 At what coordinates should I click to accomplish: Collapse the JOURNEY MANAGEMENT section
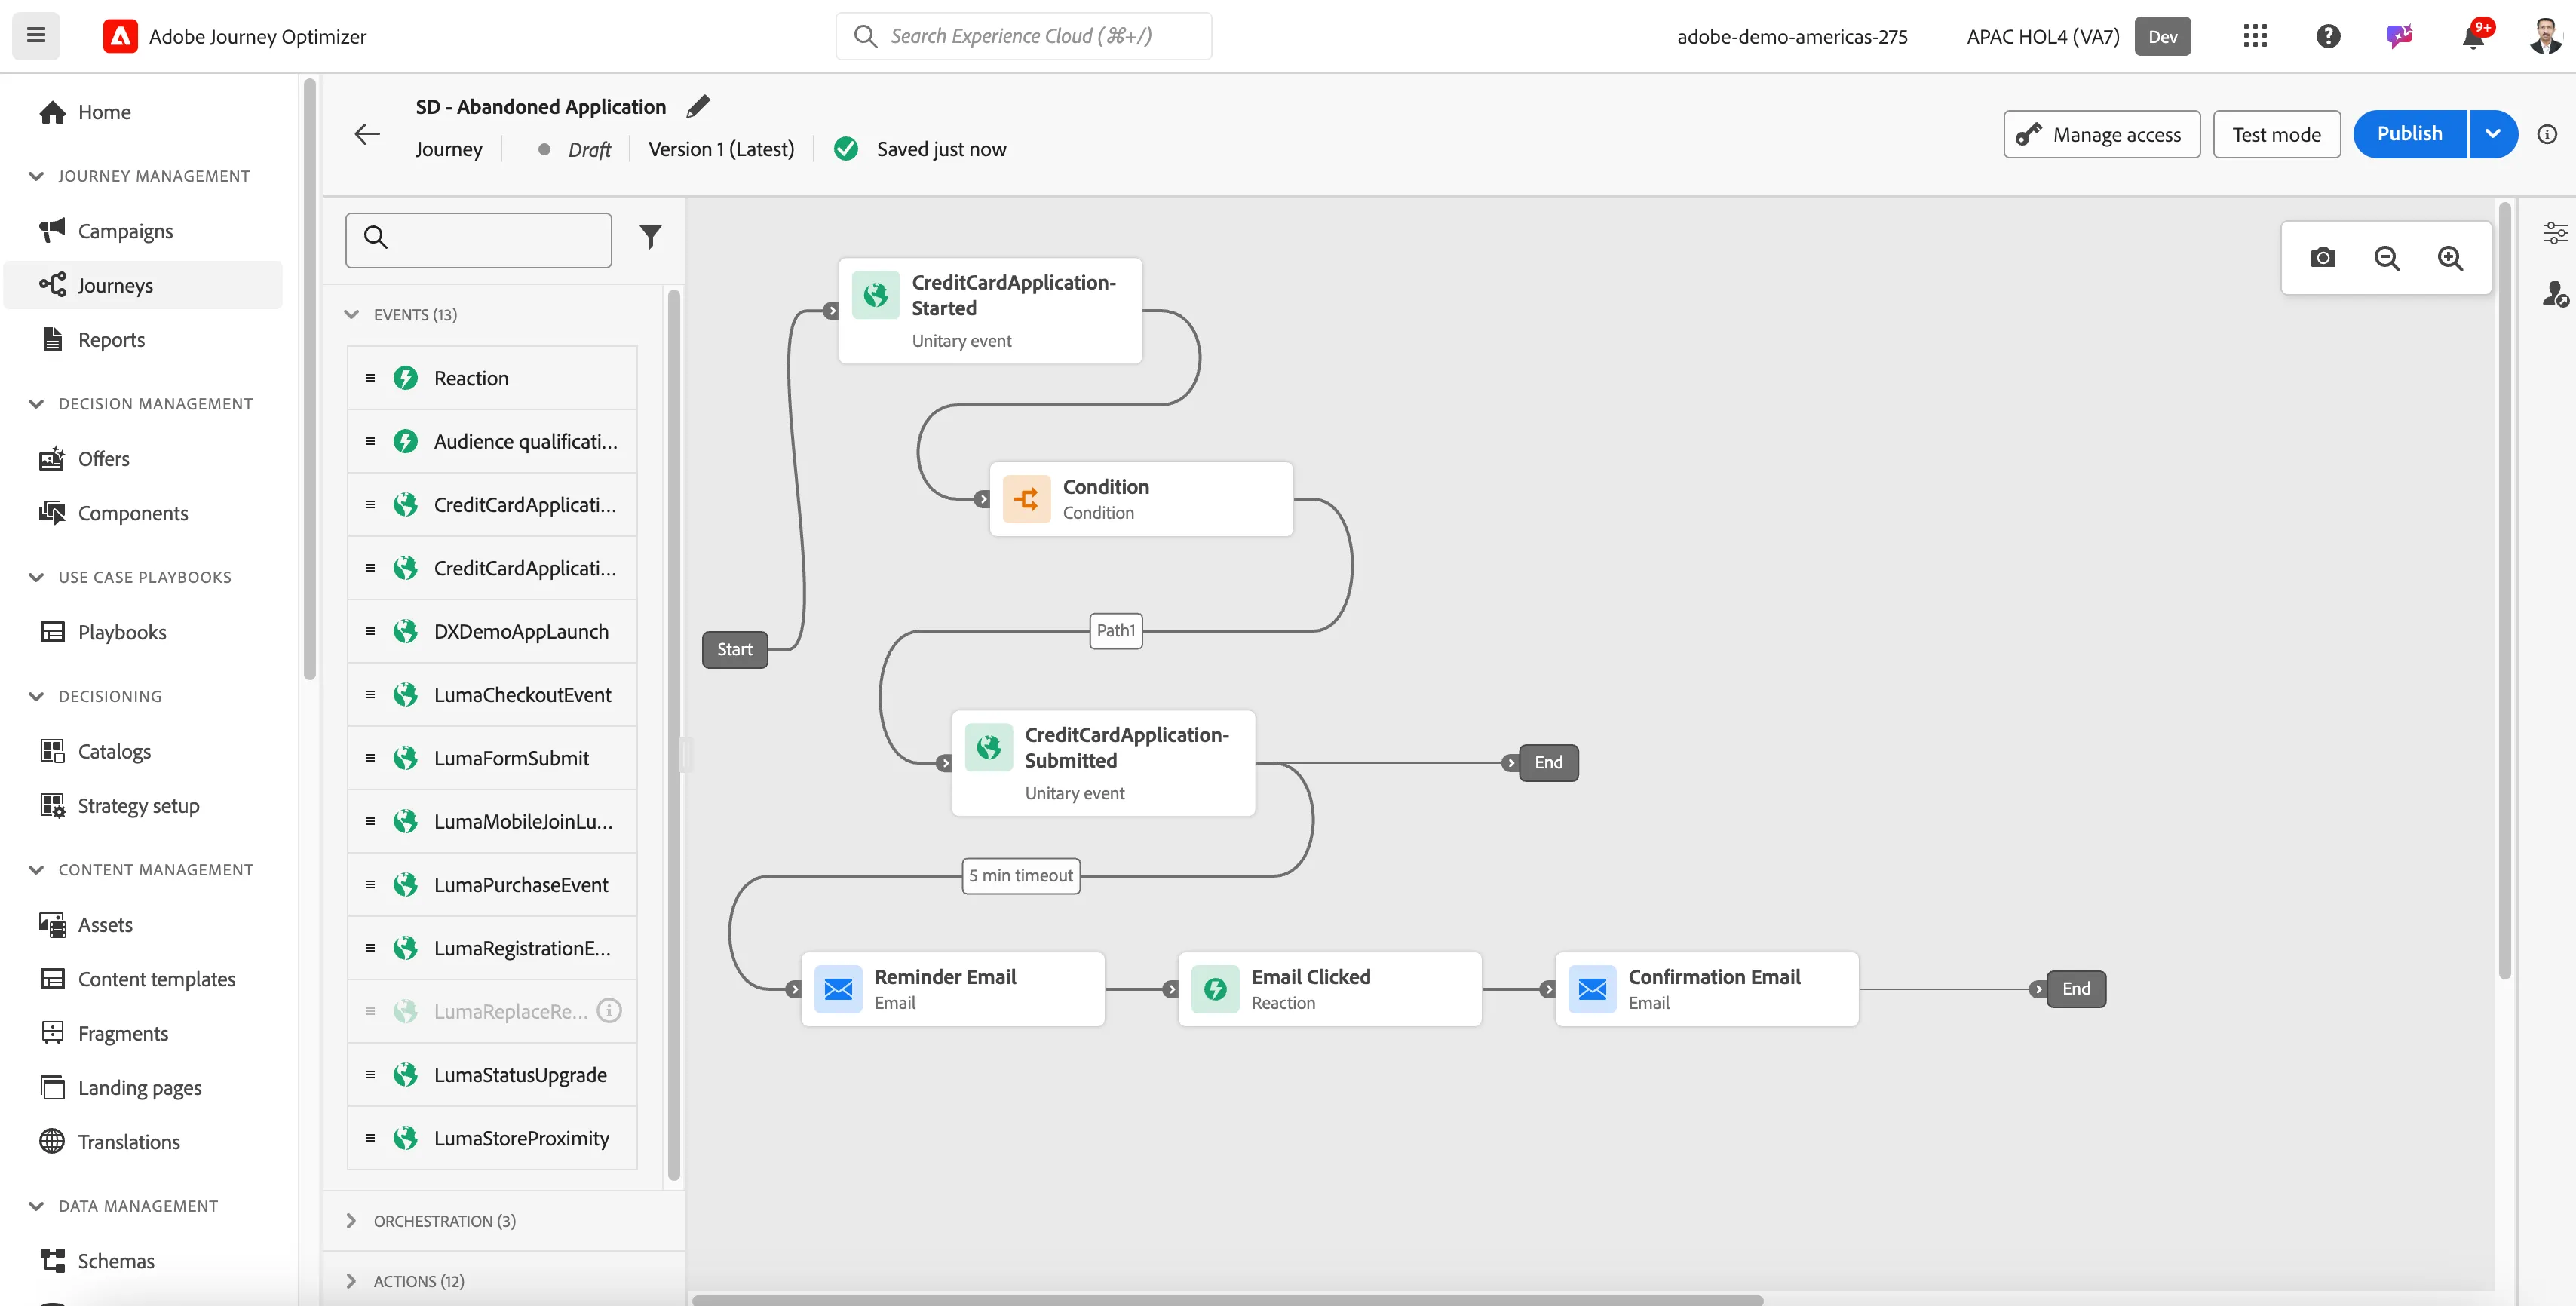tap(36, 176)
